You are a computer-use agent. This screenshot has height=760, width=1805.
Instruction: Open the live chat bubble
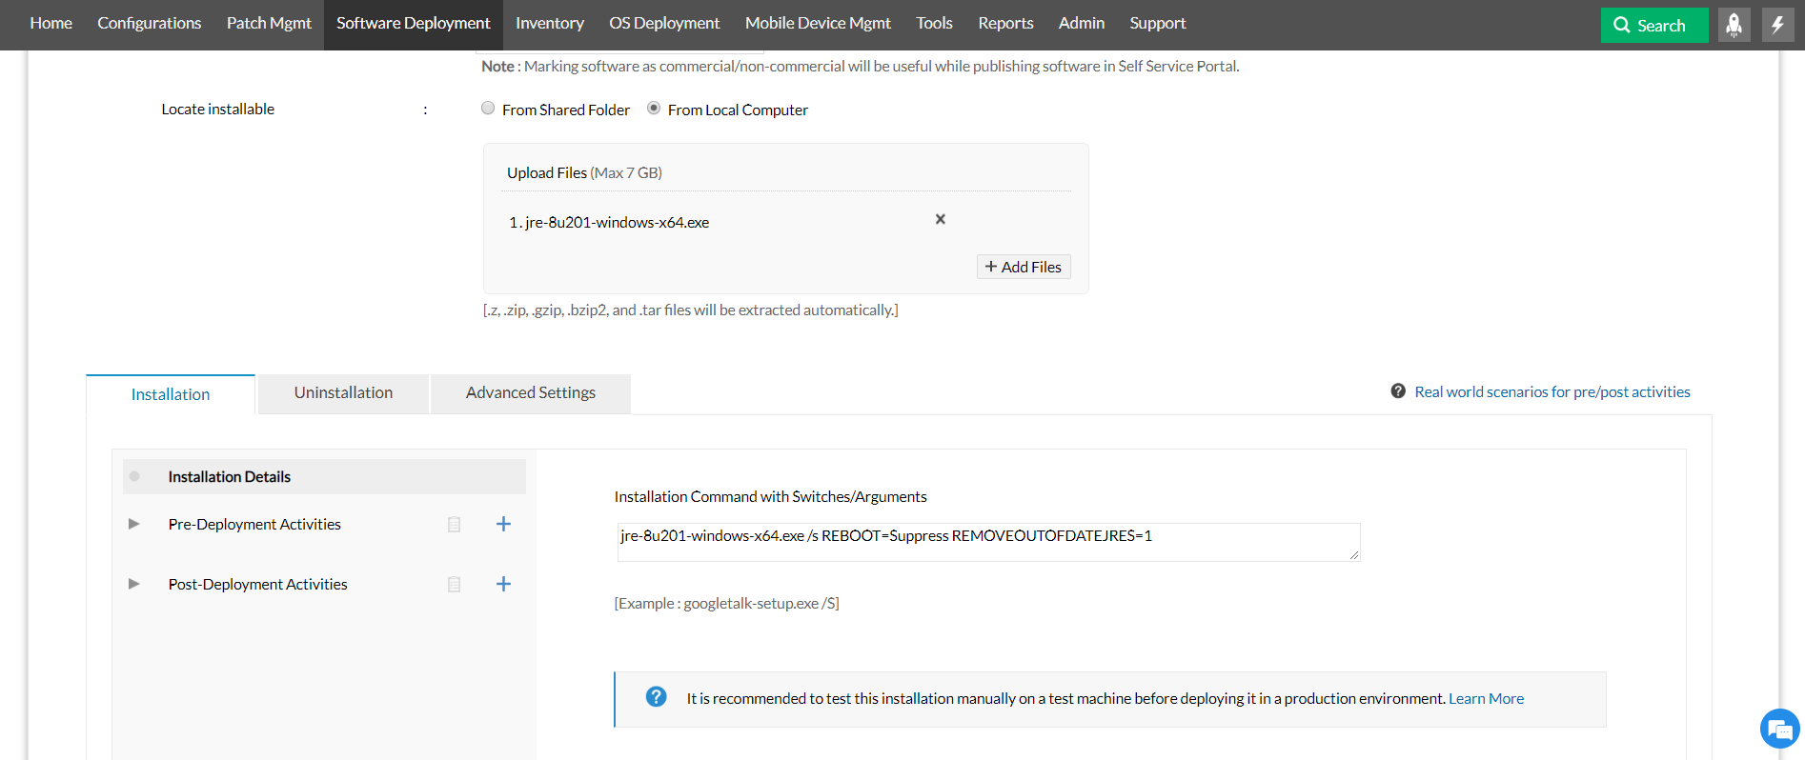pyautogui.click(x=1778, y=730)
